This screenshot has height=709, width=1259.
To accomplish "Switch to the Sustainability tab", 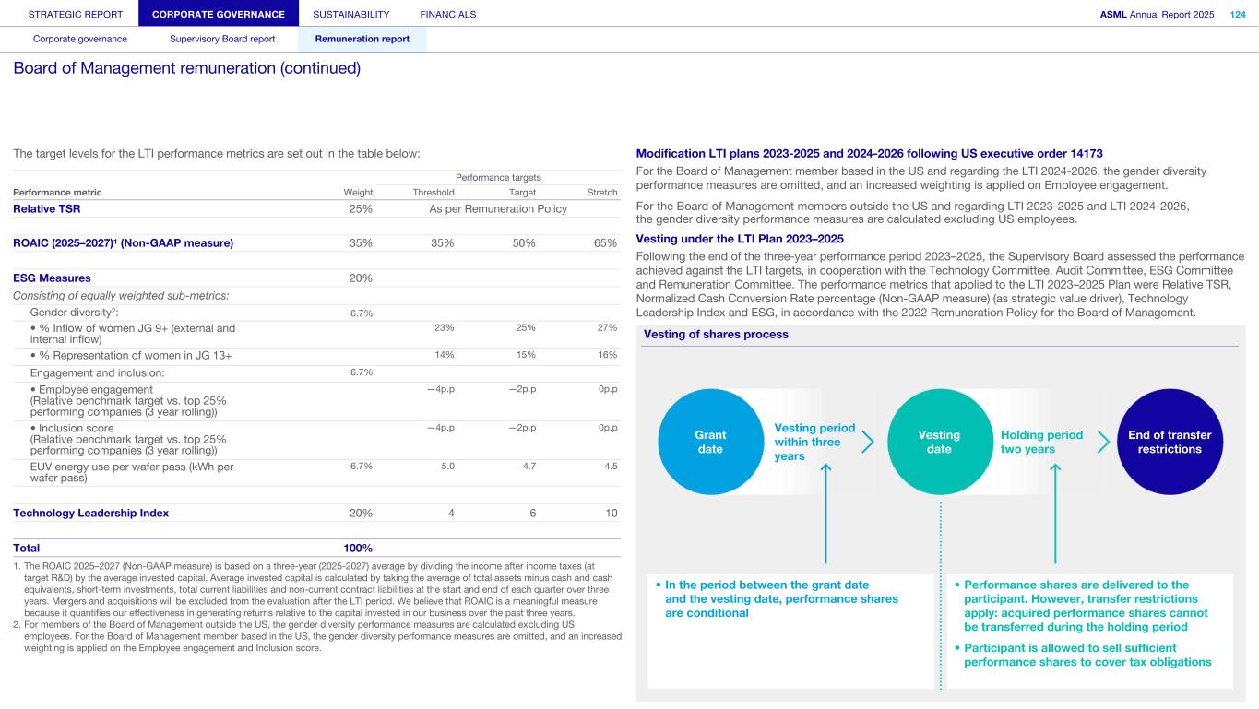I will (x=350, y=14).
